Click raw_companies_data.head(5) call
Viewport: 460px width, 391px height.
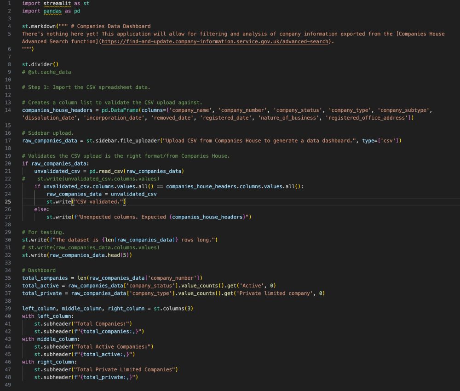tap(89, 255)
